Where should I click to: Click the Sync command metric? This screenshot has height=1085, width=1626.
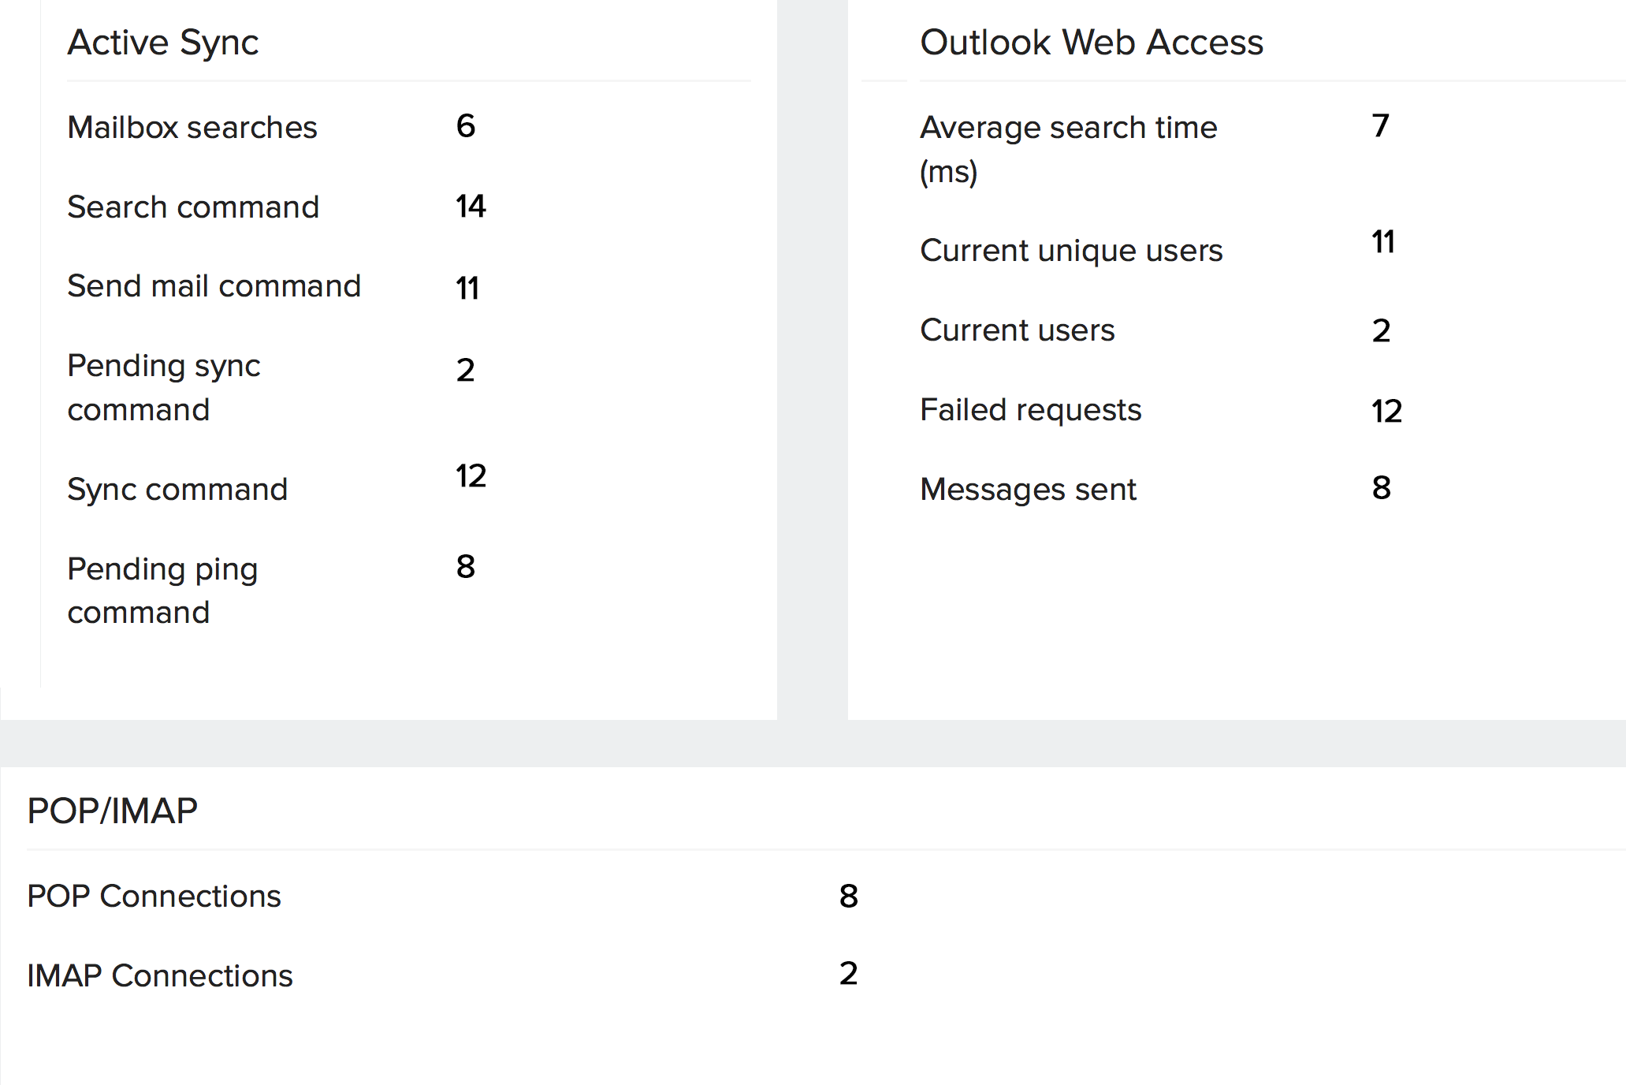coord(177,490)
